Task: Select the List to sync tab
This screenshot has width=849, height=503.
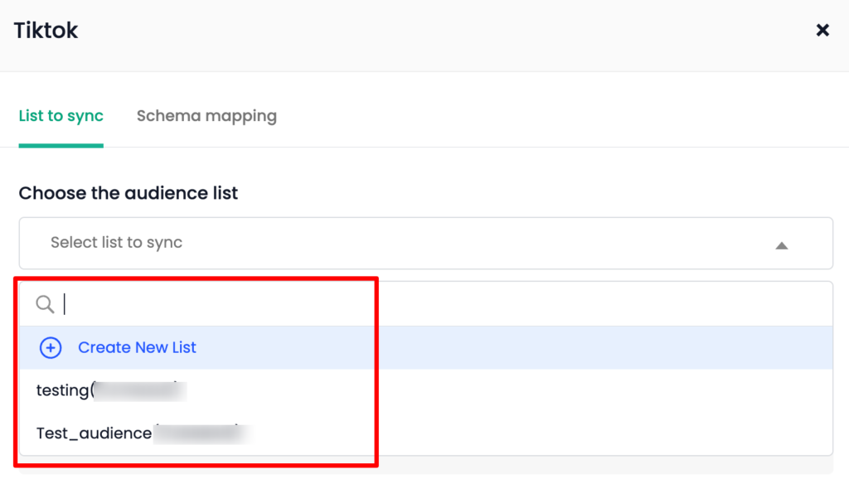Action: point(61,116)
